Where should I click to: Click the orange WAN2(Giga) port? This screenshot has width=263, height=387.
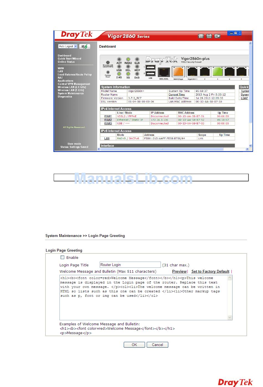(x=178, y=72)
